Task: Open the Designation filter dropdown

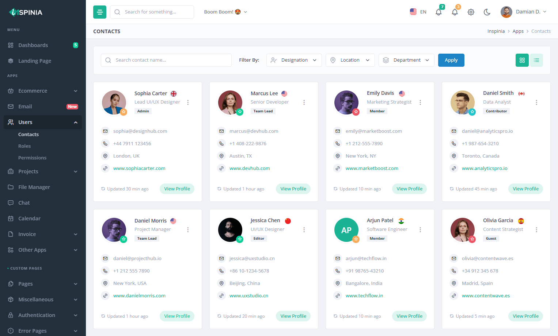Action: coord(294,60)
